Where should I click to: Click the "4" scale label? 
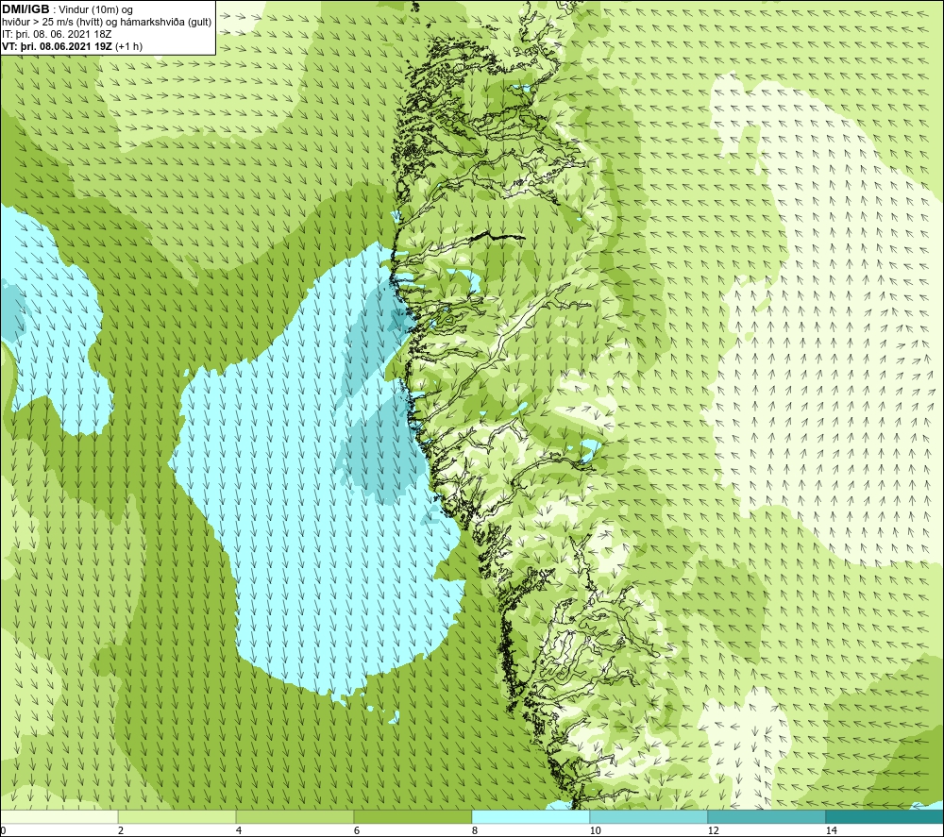(x=239, y=830)
